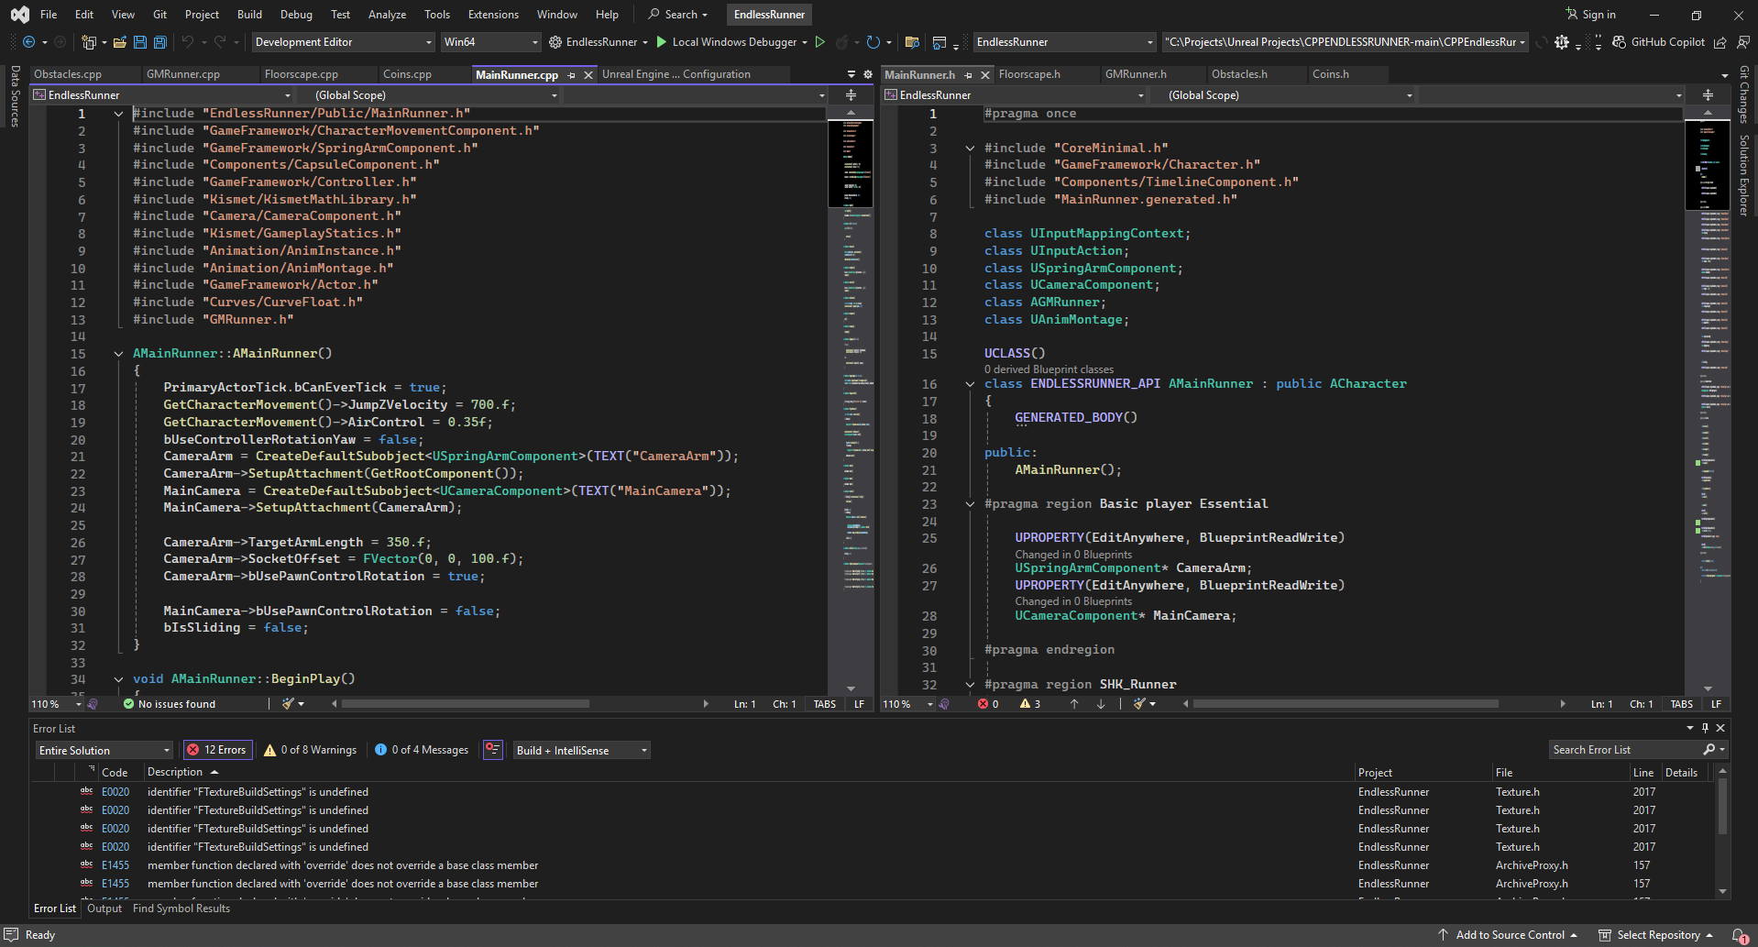Viewport: 1758px width, 947px height.
Task: Toggle the 0 of 4 Messages filter
Action: (x=422, y=750)
